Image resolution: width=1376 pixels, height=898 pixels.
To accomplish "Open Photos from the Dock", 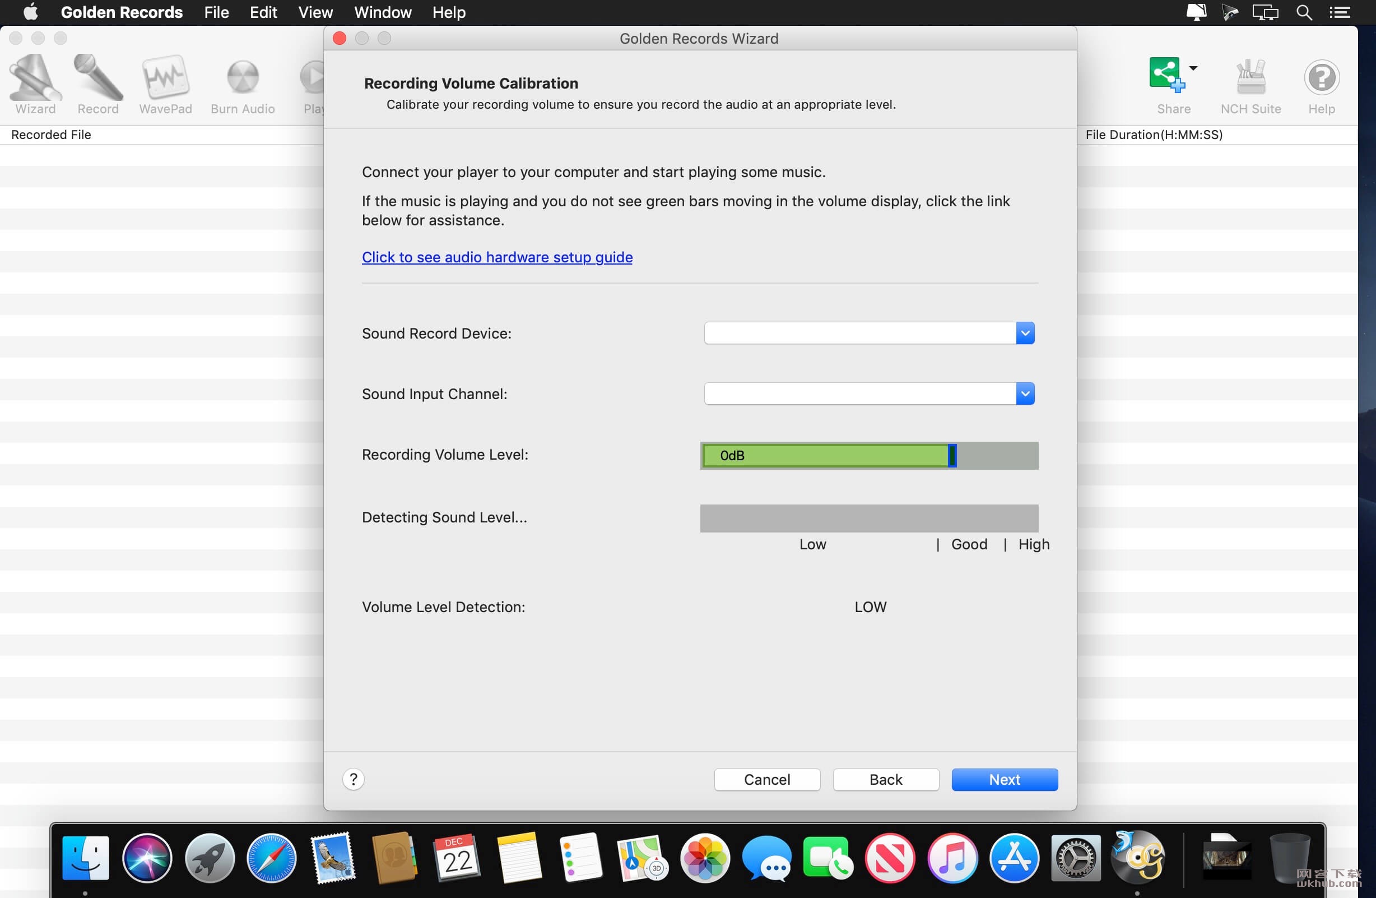I will tap(705, 858).
